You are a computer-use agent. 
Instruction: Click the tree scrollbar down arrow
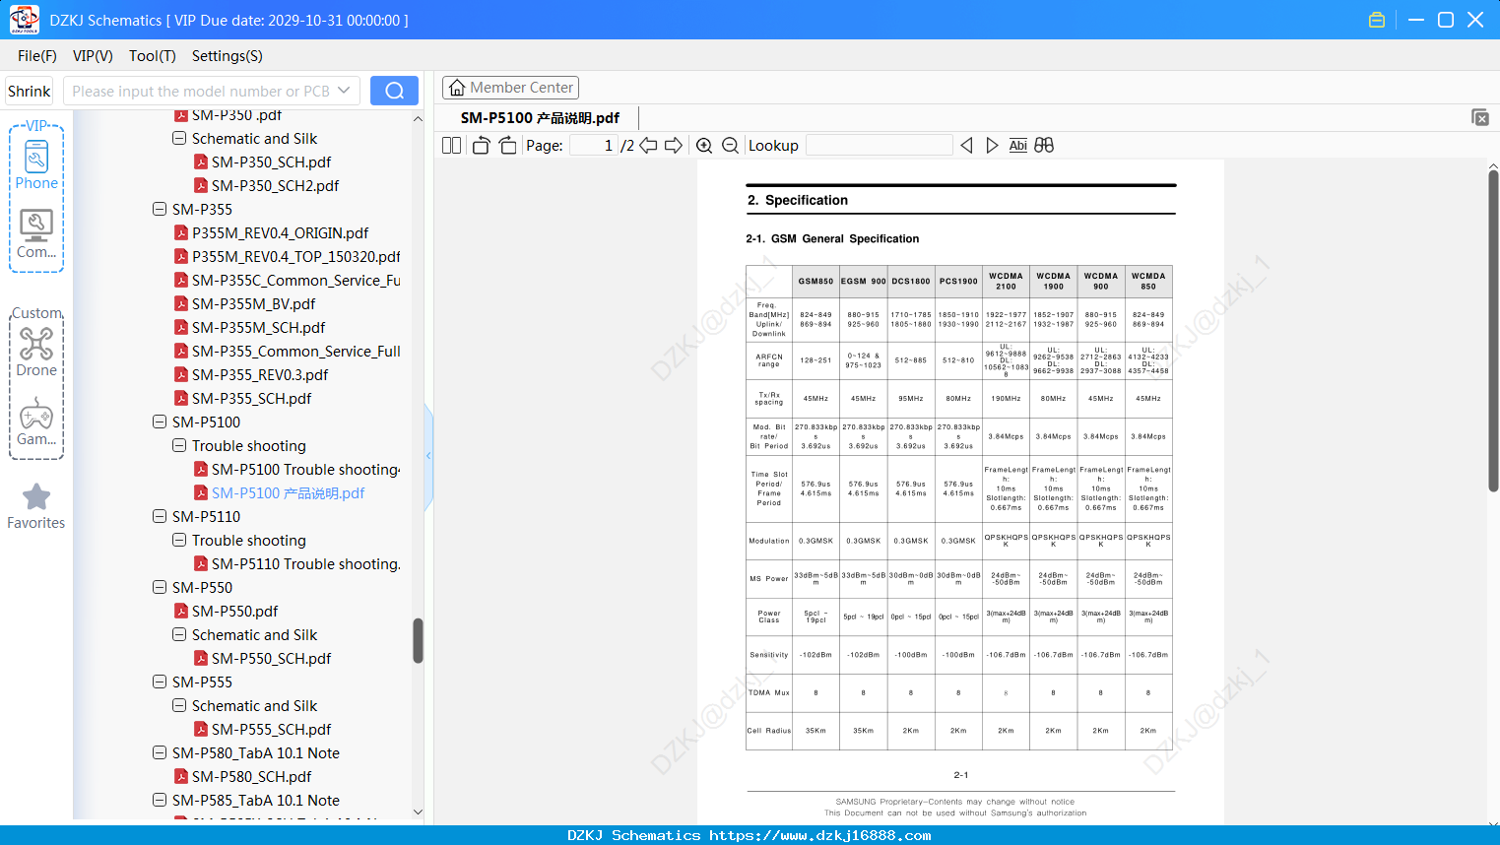[418, 812]
